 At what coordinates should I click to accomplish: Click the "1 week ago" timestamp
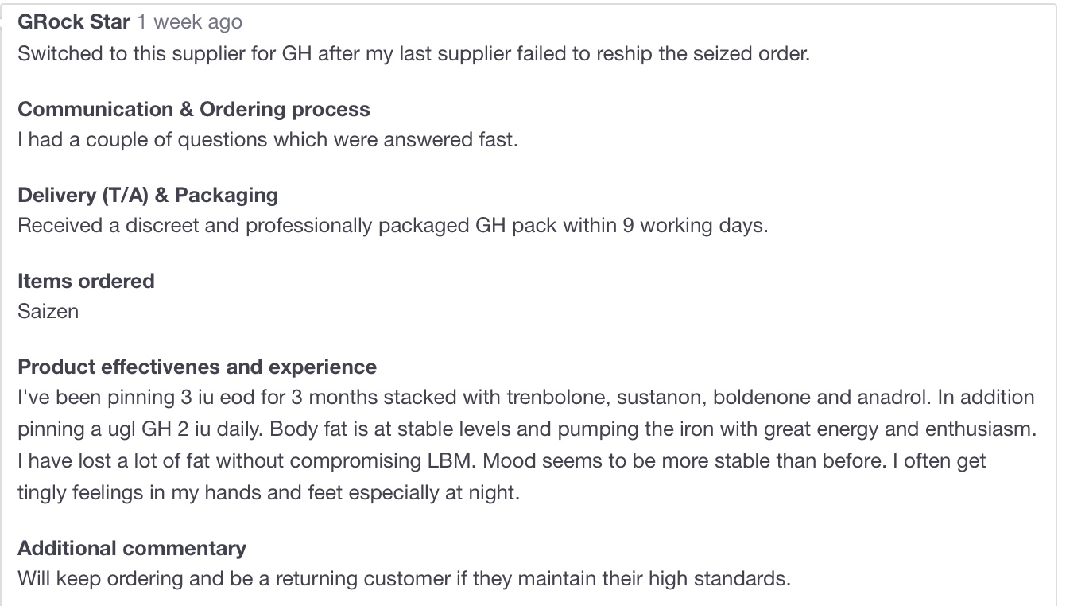[x=189, y=22]
